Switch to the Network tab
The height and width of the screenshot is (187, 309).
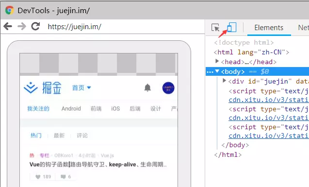[304, 28]
